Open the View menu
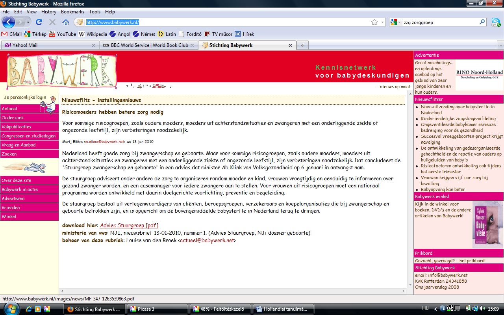Viewport: 504px width, 315px height. pyautogui.click(x=31, y=12)
